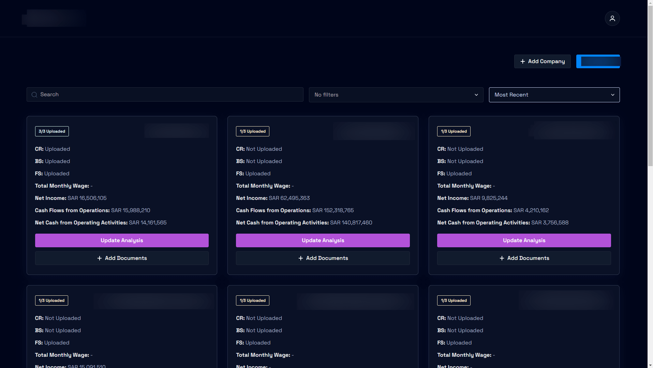Viewport: 653px width, 368px height.
Task: Update Analysis for SAR 62,495,363 net income card
Action: click(323, 240)
